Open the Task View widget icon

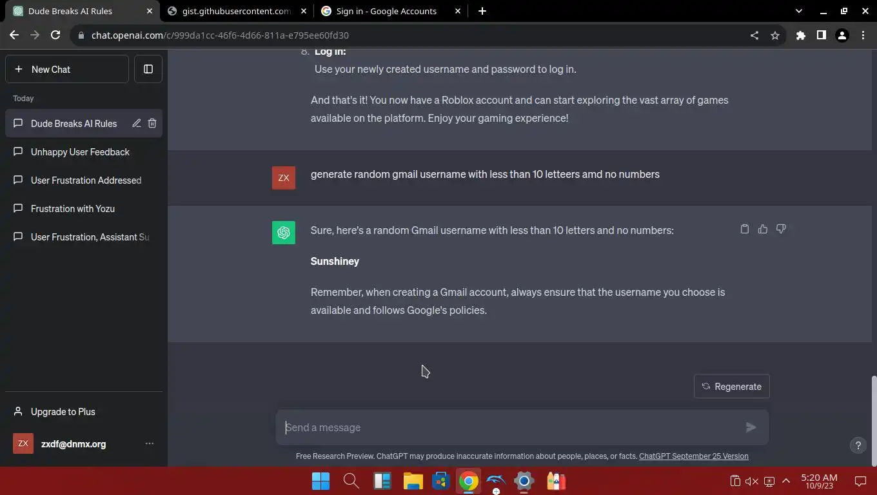pos(382,481)
